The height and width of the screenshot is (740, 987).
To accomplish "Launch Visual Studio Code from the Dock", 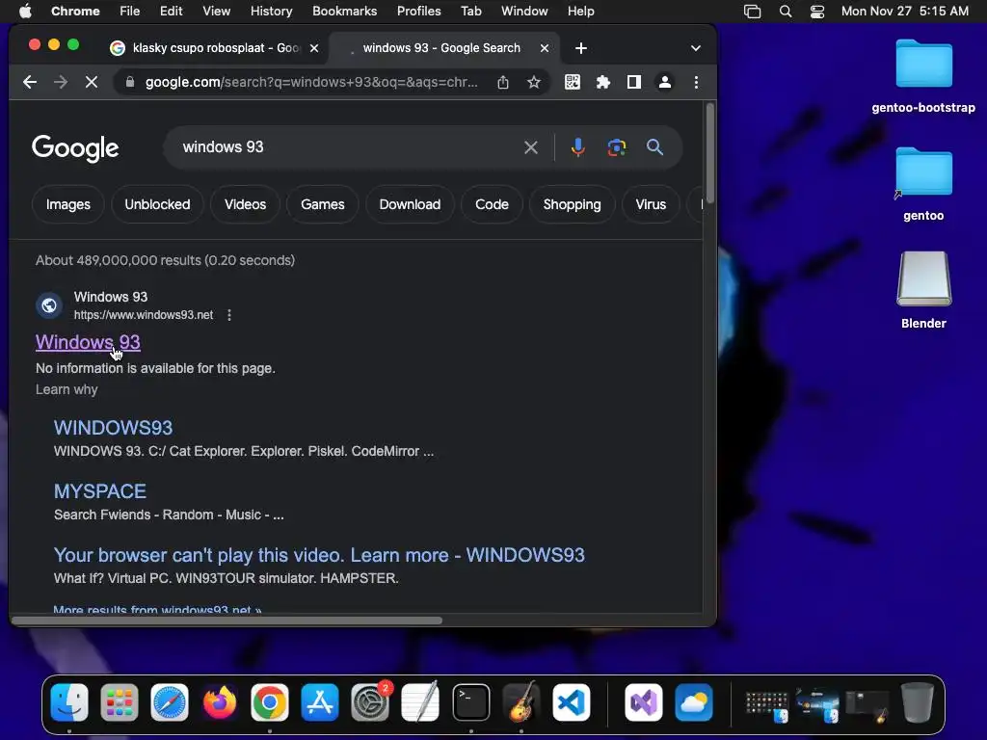I will coord(572,702).
